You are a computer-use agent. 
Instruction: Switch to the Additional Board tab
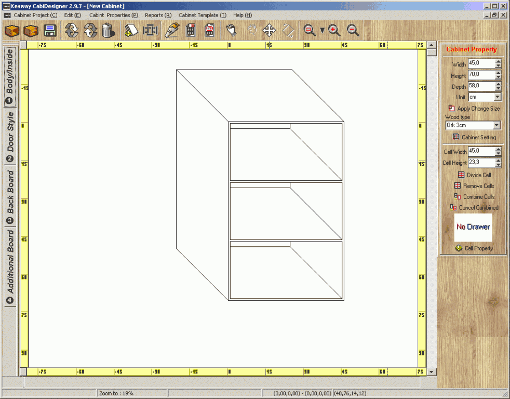click(x=10, y=267)
